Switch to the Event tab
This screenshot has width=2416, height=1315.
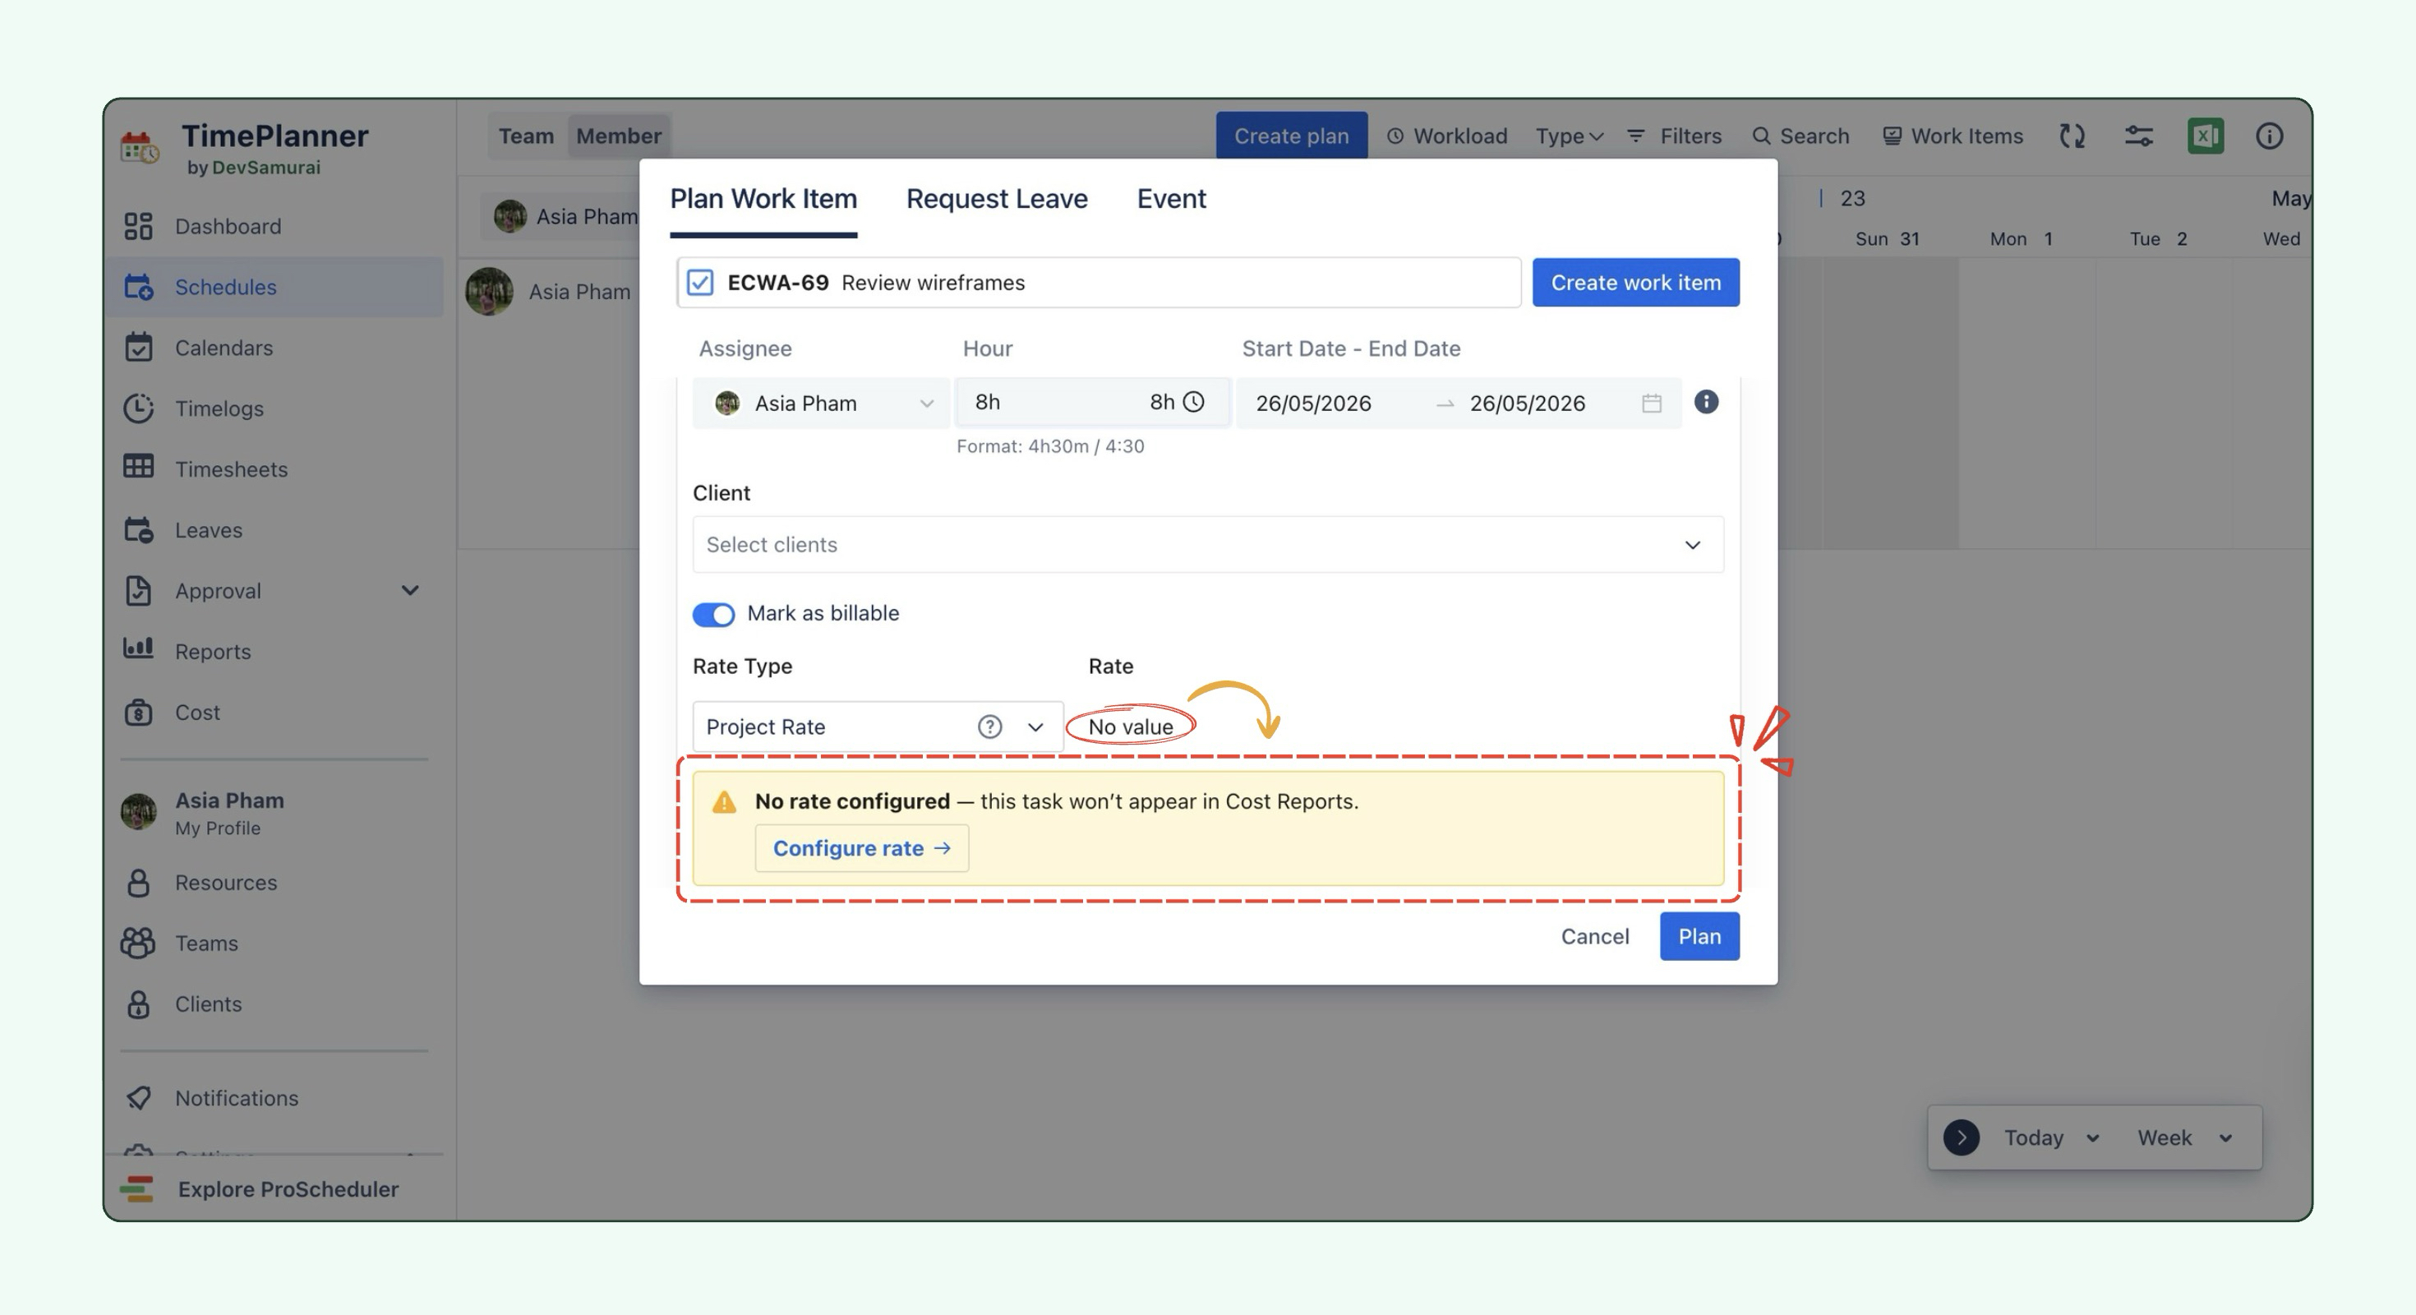(1171, 199)
